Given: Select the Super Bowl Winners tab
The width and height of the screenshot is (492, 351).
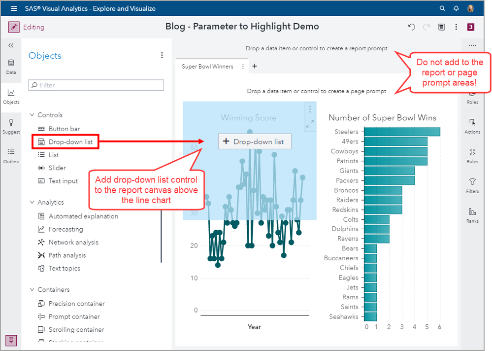Looking at the screenshot, I should [x=207, y=67].
